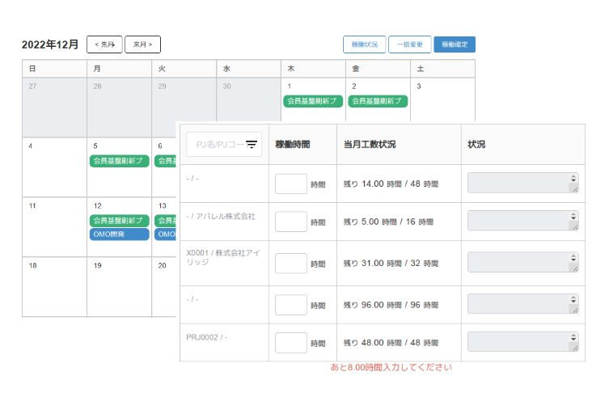Click red message あと8.00時間入力してください
Screen dimensions: 609x397
(x=391, y=367)
